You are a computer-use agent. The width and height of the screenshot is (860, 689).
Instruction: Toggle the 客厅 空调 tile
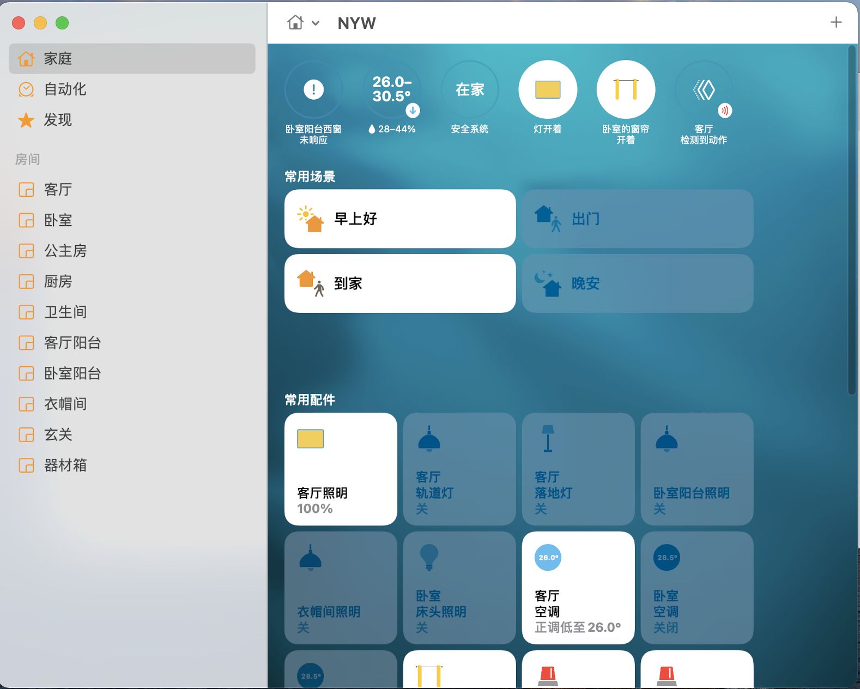(578, 588)
